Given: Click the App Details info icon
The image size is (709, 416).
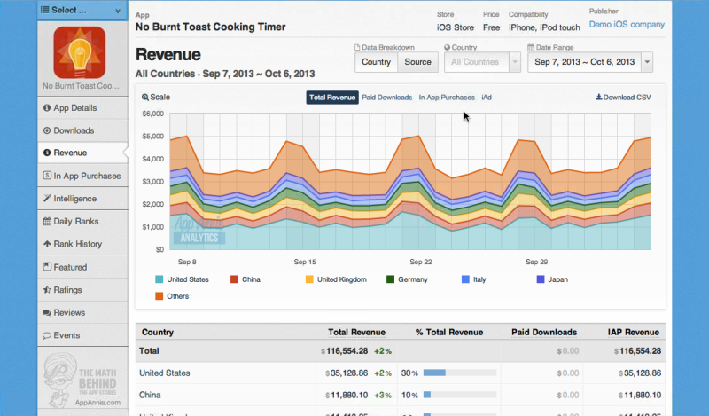Looking at the screenshot, I should [47, 107].
